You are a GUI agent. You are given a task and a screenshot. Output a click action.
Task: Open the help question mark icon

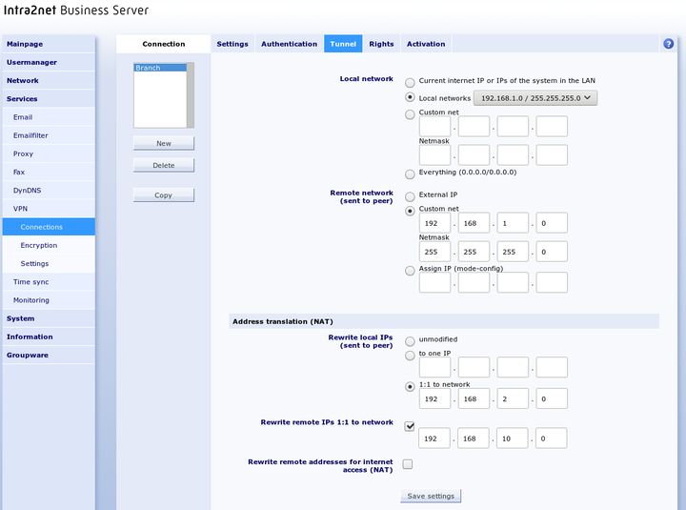668,44
